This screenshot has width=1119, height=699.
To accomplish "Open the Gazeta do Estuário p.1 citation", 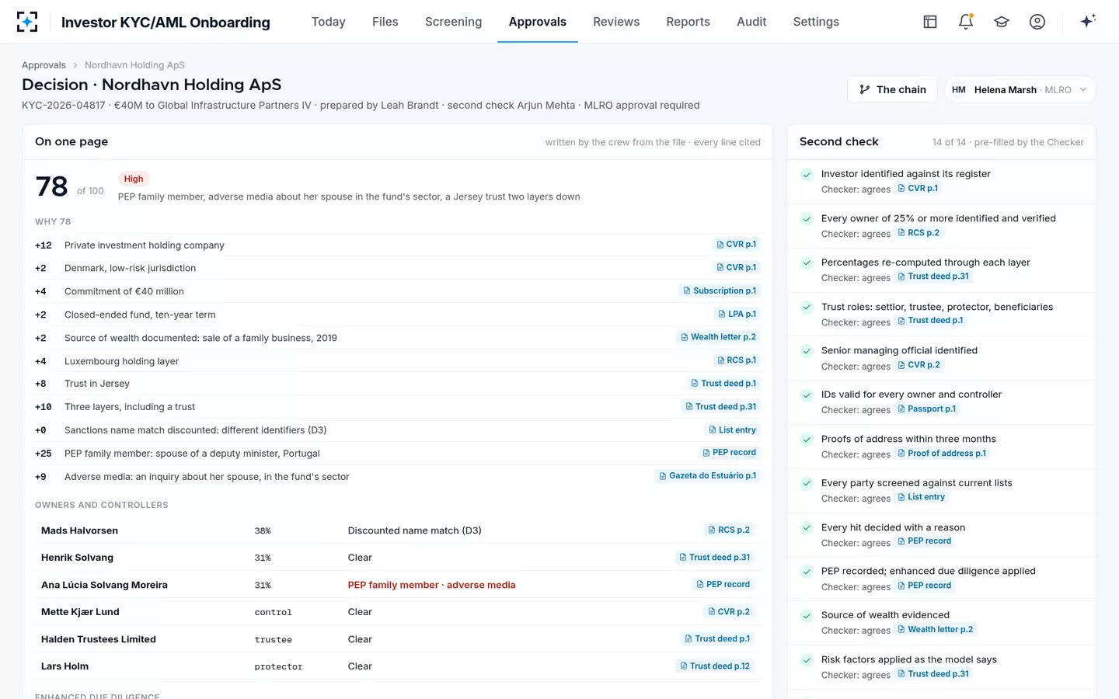I will [707, 476].
